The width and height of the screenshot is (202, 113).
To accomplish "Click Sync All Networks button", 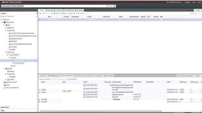I will click(x=72, y=79).
